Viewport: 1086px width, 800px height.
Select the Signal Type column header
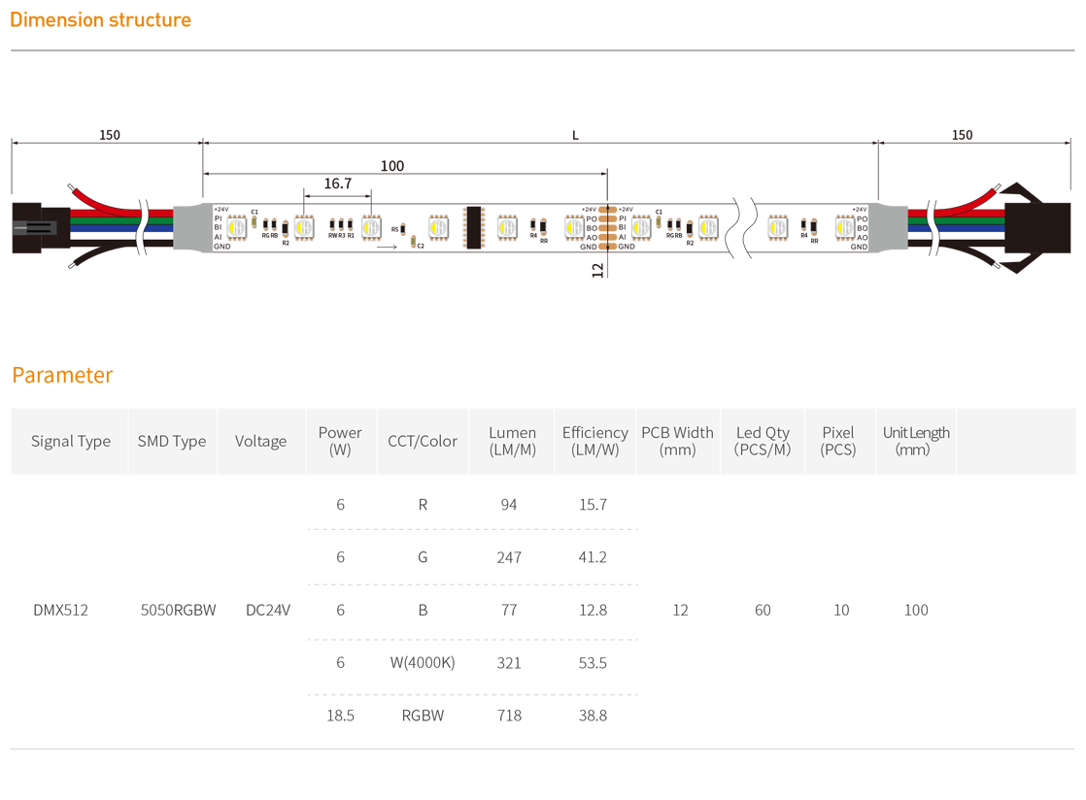point(71,441)
